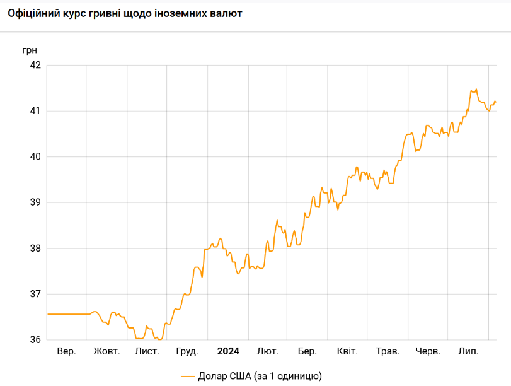This screenshot has width=511, height=386.
Task: Toggle the 'Долар США (за 1 одиницю)' legend label
Action: (x=260, y=377)
